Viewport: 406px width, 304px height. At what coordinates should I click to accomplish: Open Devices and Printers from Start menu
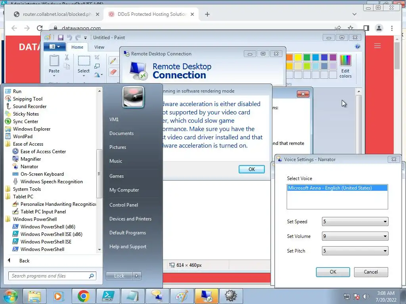tap(130, 218)
